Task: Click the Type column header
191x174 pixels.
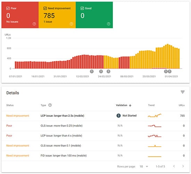Action: point(43,105)
